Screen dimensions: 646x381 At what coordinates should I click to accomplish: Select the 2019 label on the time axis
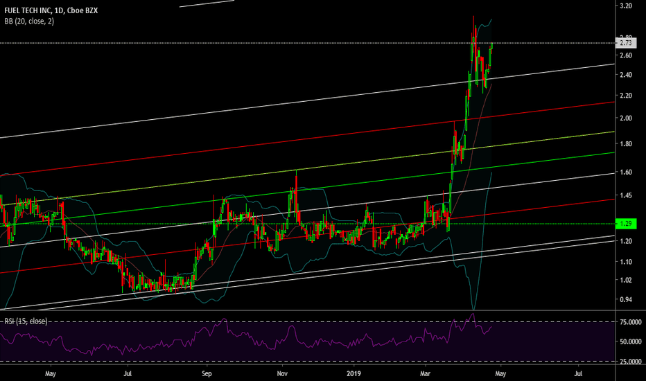(353, 373)
